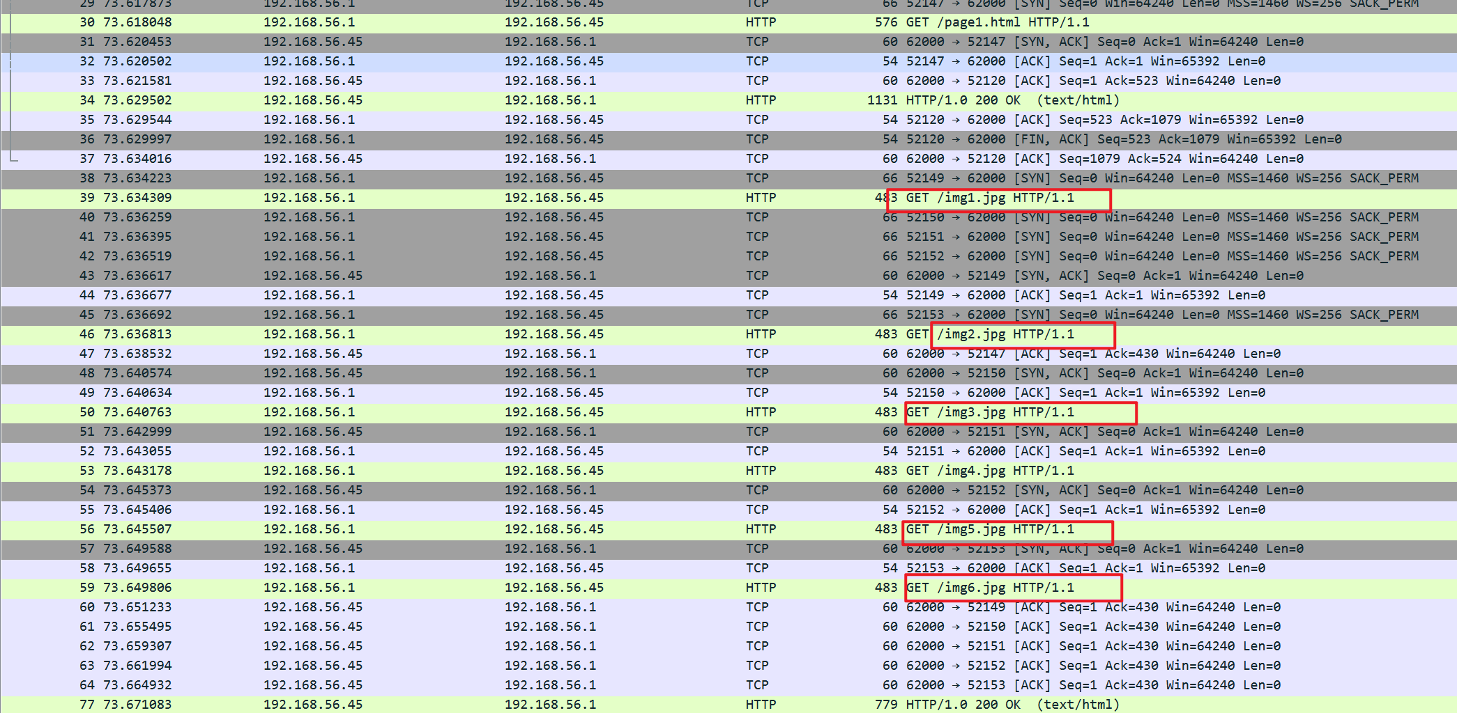This screenshot has height=713, width=1457.
Task: Click HTTP protocol cell of packet 39
Action: coord(761,198)
